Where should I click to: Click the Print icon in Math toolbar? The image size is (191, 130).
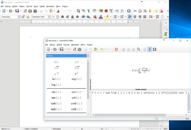click(79, 49)
